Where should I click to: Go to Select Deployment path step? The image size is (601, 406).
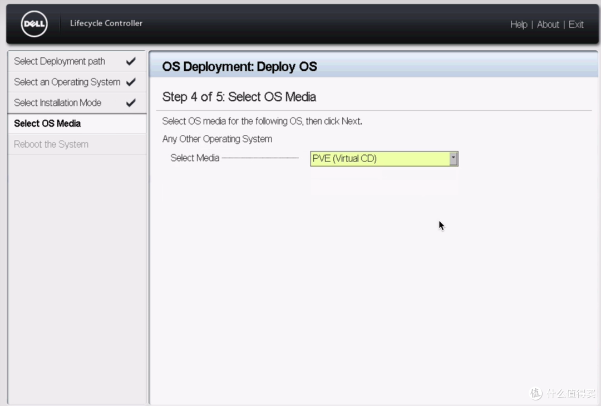[60, 61]
